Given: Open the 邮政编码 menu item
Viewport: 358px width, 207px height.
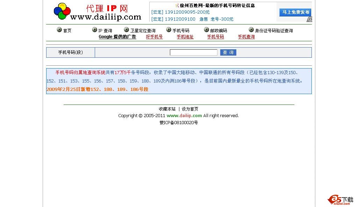Looking at the screenshot, I should [219, 31].
